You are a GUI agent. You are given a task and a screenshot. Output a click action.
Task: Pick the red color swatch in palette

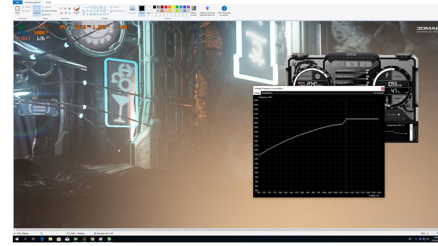(166, 7)
